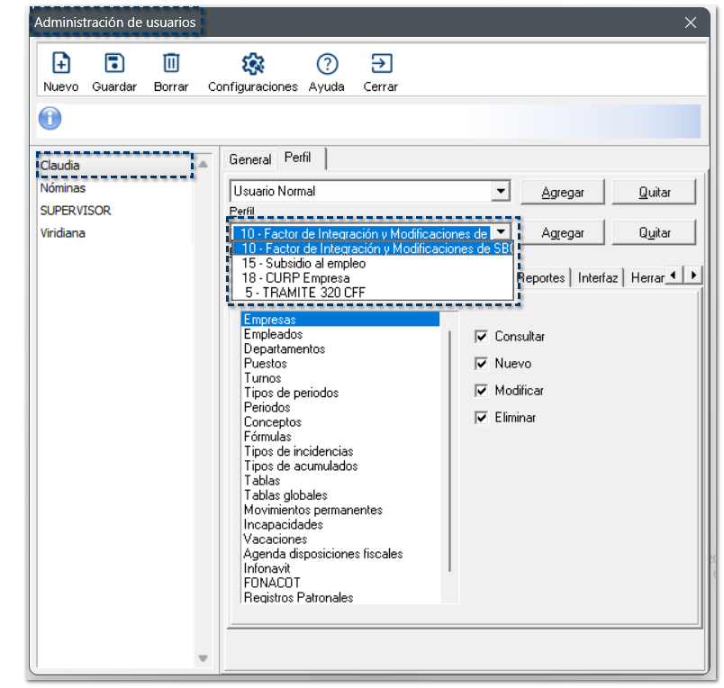Image resolution: width=724 pixels, height=688 pixels.
Task: Uncheck the Consultar checkbox
Action: 481,337
